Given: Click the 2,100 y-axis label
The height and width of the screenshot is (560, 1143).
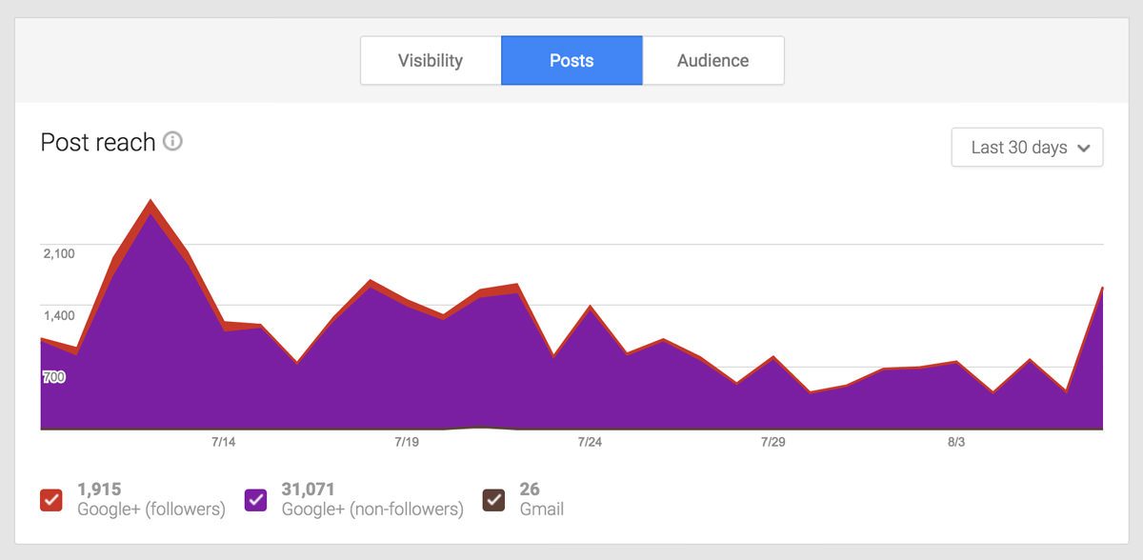Looking at the screenshot, I should coord(59,253).
